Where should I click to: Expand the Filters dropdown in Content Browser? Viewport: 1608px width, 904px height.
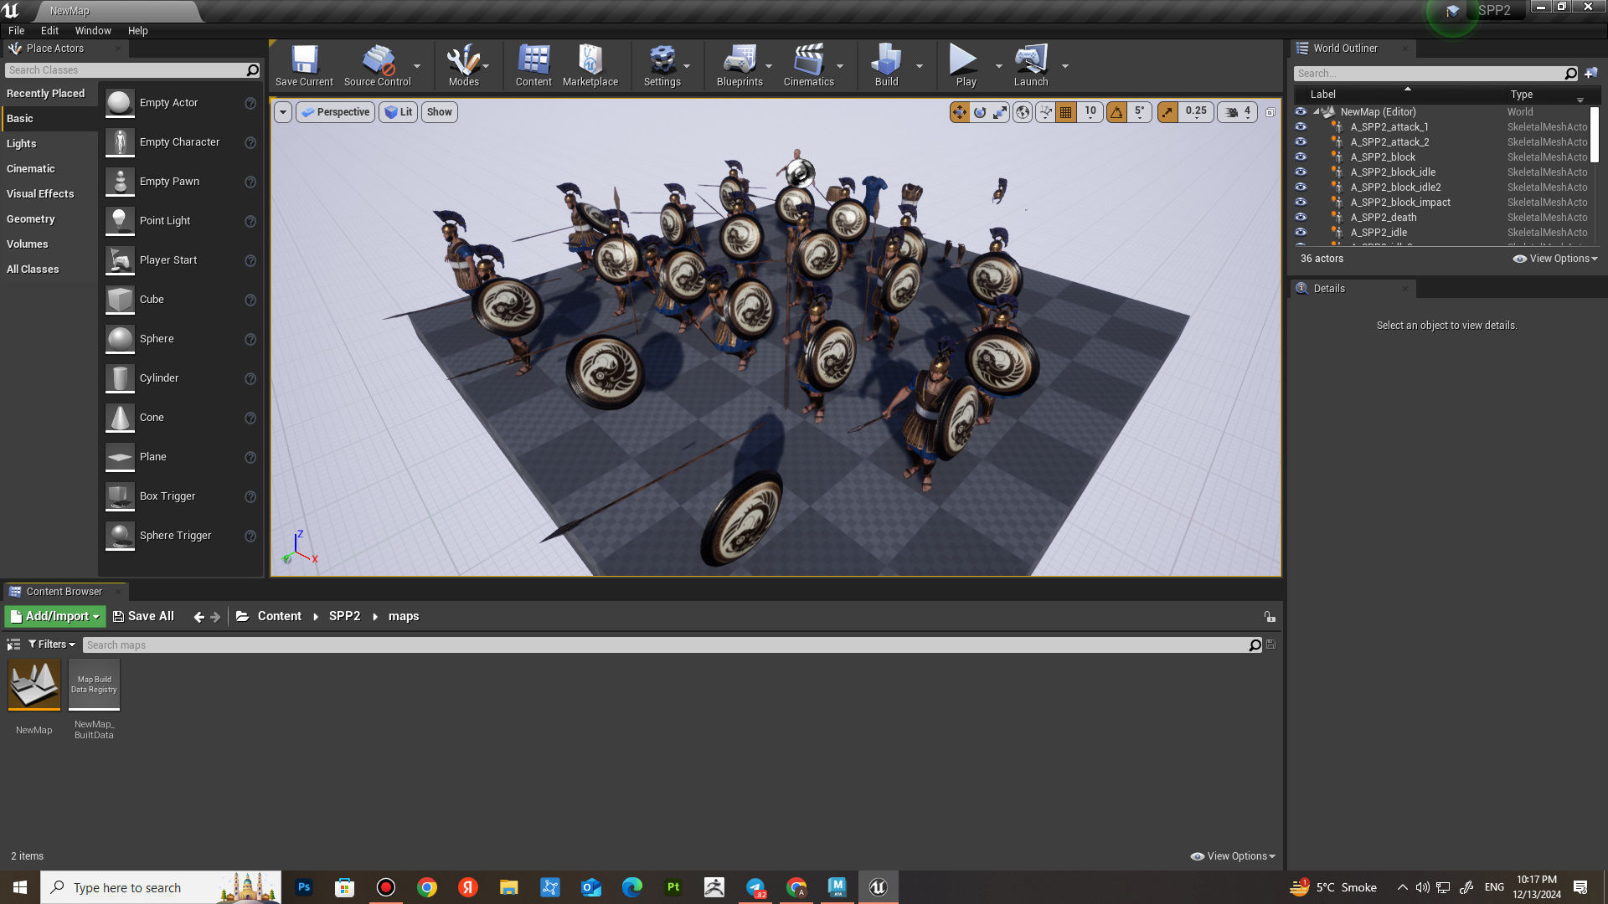click(52, 645)
